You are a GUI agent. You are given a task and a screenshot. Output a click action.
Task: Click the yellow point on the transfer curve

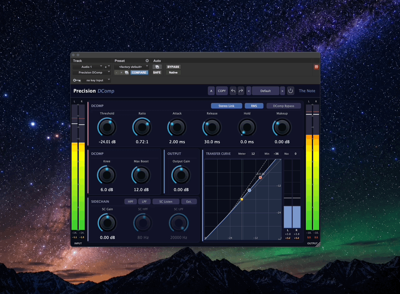[242, 199]
